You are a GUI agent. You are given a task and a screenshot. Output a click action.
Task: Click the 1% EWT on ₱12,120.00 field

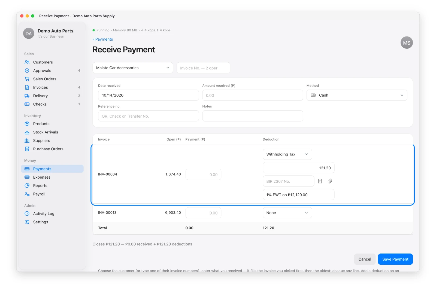coord(298,195)
